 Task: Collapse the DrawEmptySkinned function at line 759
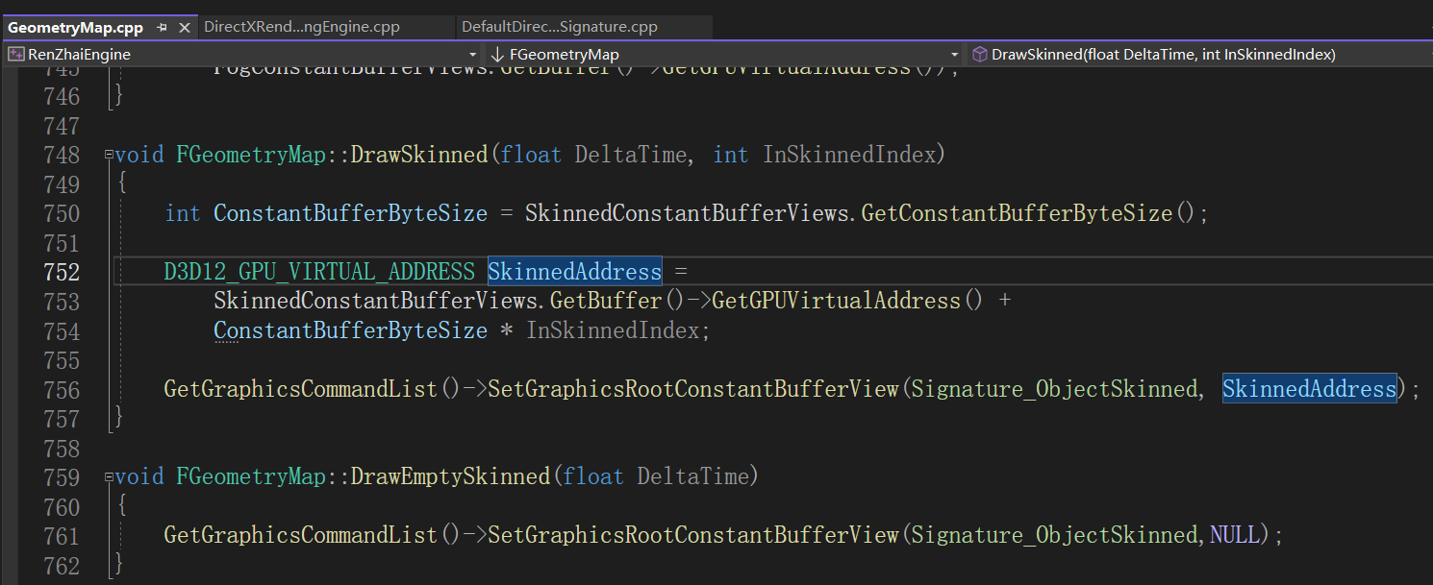pyautogui.click(x=108, y=476)
